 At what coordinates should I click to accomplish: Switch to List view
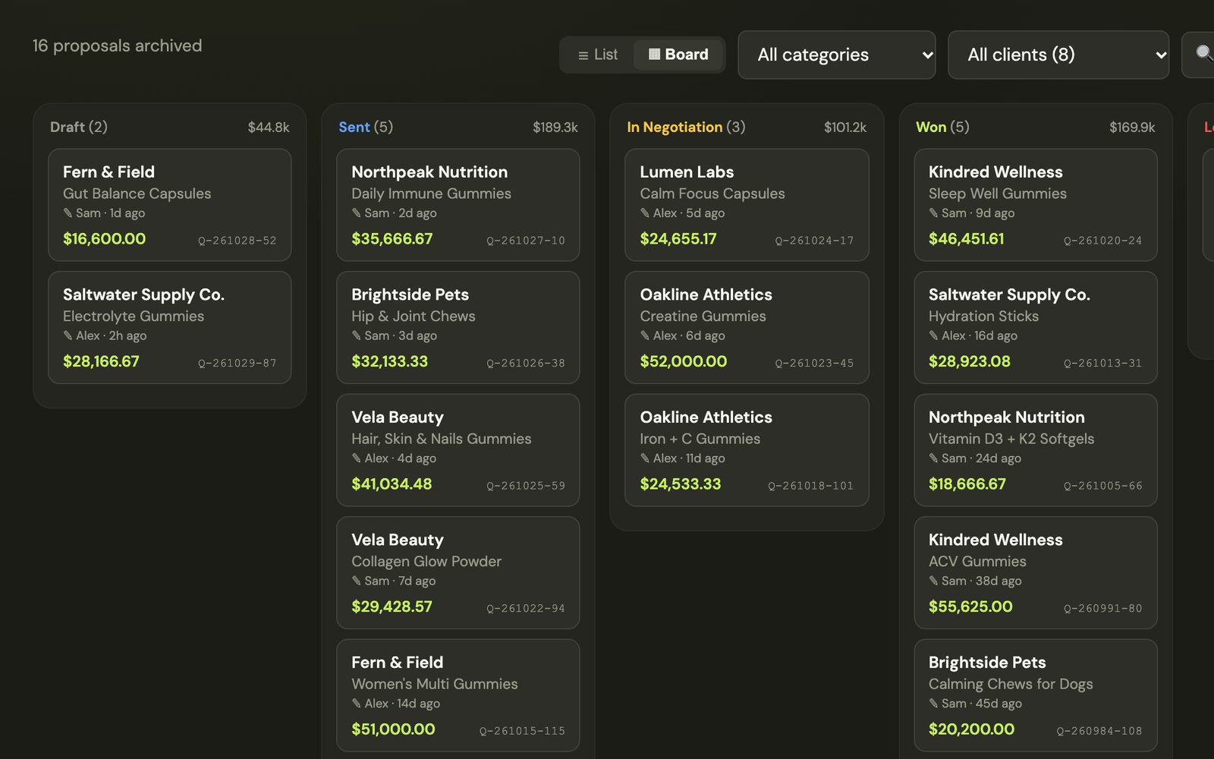pos(598,55)
